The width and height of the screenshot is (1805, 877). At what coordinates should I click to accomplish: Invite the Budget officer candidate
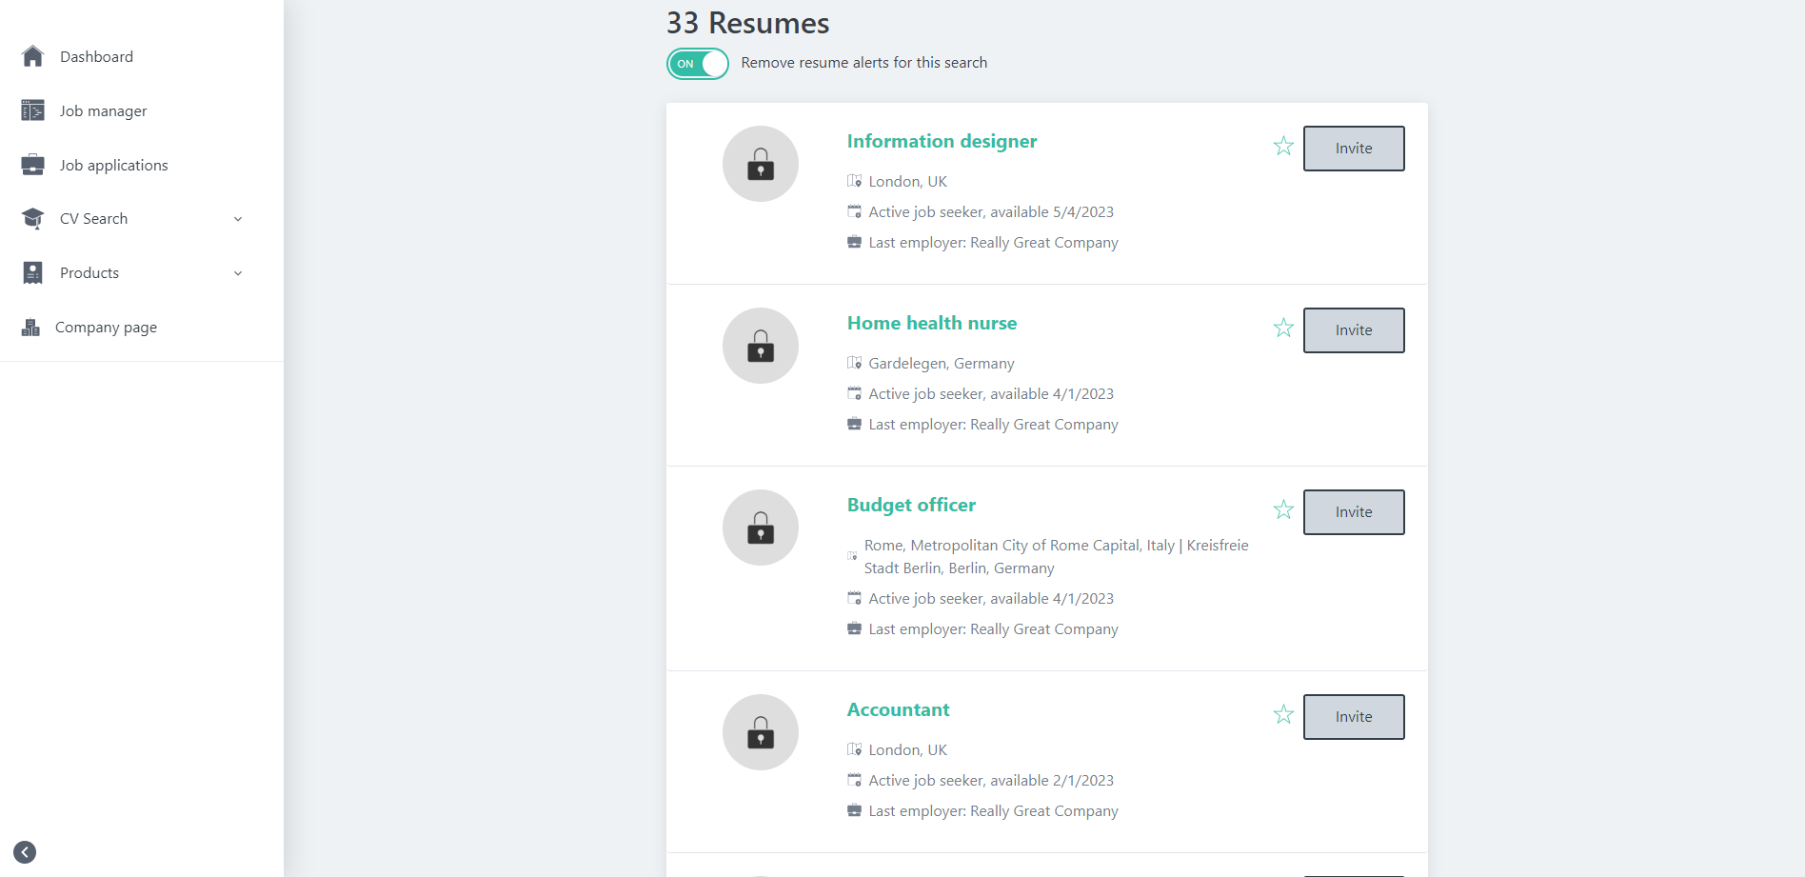click(x=1354, y=512)
